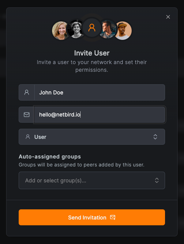Expand groups list using its chevron arrows
The image size is (184, 244).
pos(157,181)
